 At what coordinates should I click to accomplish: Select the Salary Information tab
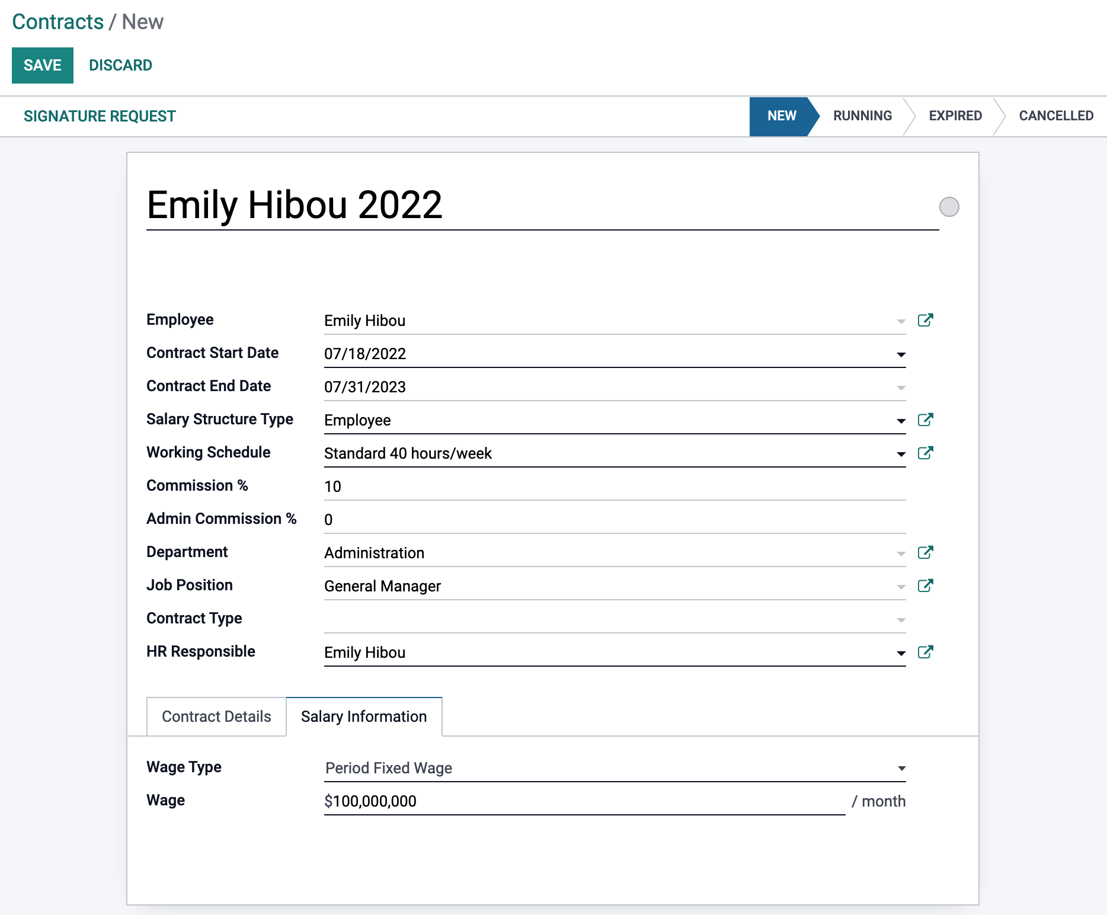point(364,716)
